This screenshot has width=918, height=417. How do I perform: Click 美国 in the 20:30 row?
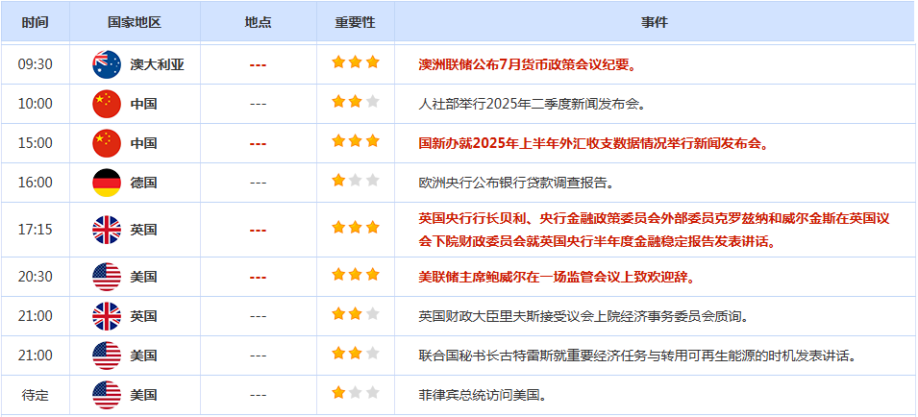coord(143,278)
